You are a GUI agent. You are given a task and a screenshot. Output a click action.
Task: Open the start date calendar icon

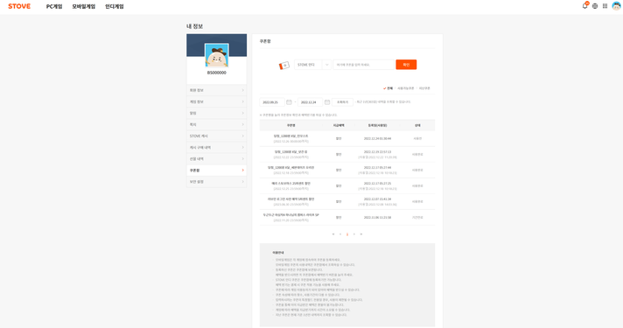pos(289,102)
